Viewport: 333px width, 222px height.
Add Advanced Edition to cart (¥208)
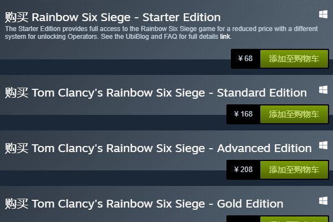pos(294,169)
